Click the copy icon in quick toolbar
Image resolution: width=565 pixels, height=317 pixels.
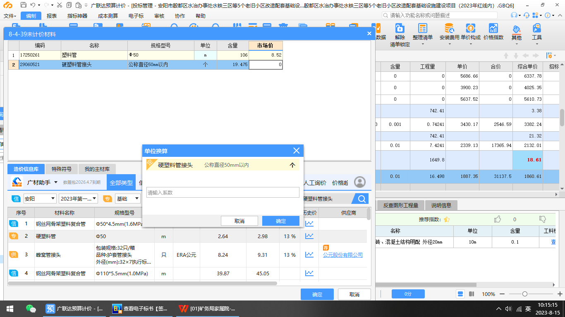[69, 5]
